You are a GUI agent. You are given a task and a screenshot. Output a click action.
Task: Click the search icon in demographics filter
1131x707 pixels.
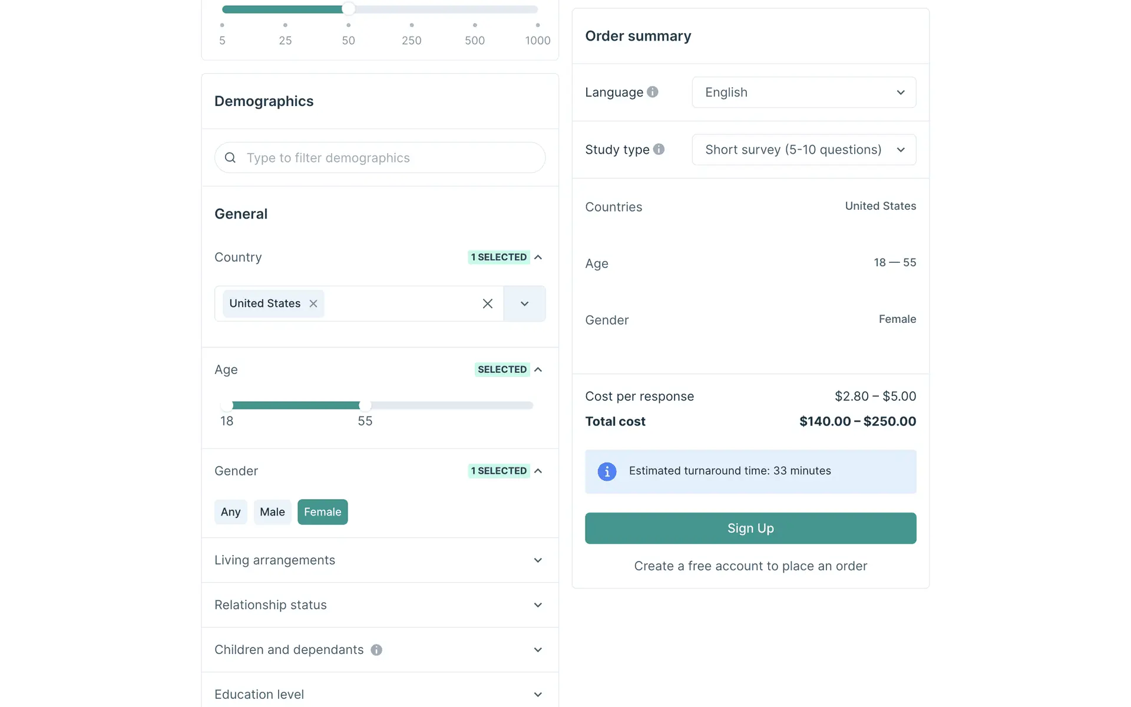(x=230, y=158)
